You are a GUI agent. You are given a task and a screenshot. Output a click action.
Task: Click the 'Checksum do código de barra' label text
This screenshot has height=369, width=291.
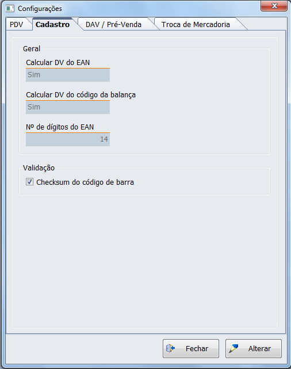point(85,182)
